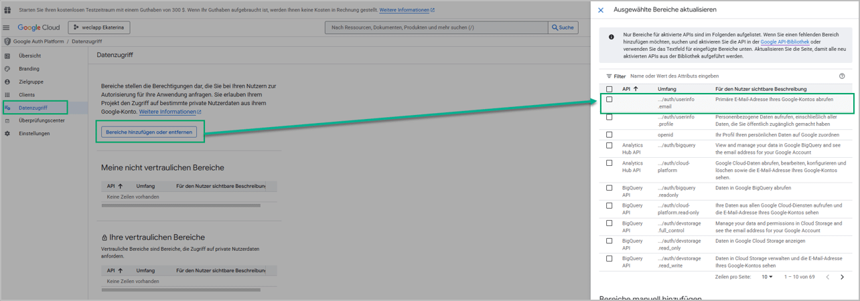Image resolution: width=860 pixels, height=301 pixels.
Task: Select Zielgruppe in the left navigation
Action: coord(31,82)
